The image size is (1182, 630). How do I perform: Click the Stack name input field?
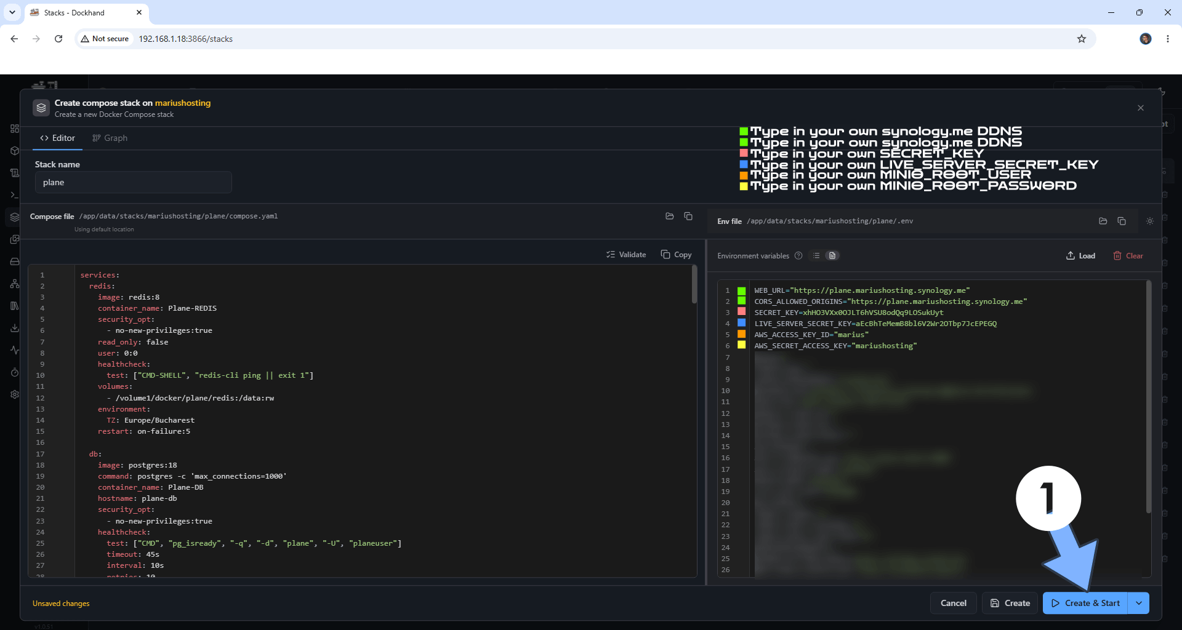[133, 182]
